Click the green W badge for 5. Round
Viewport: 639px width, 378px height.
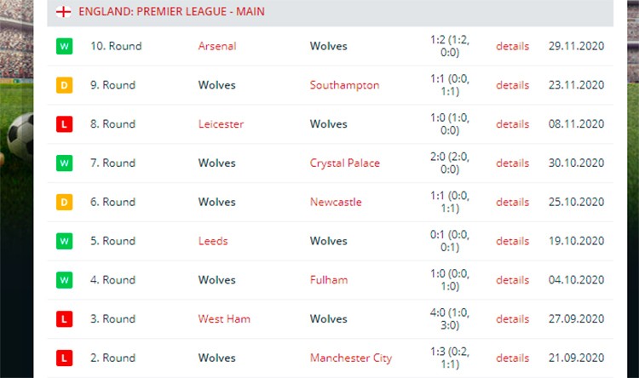pyautogui.click(x=65, y=241)
